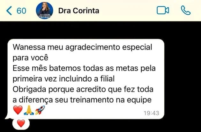Click the praying hands emoji in message
Image resolution: width=201 pixels, height=132 pixels.
(29, 110)
